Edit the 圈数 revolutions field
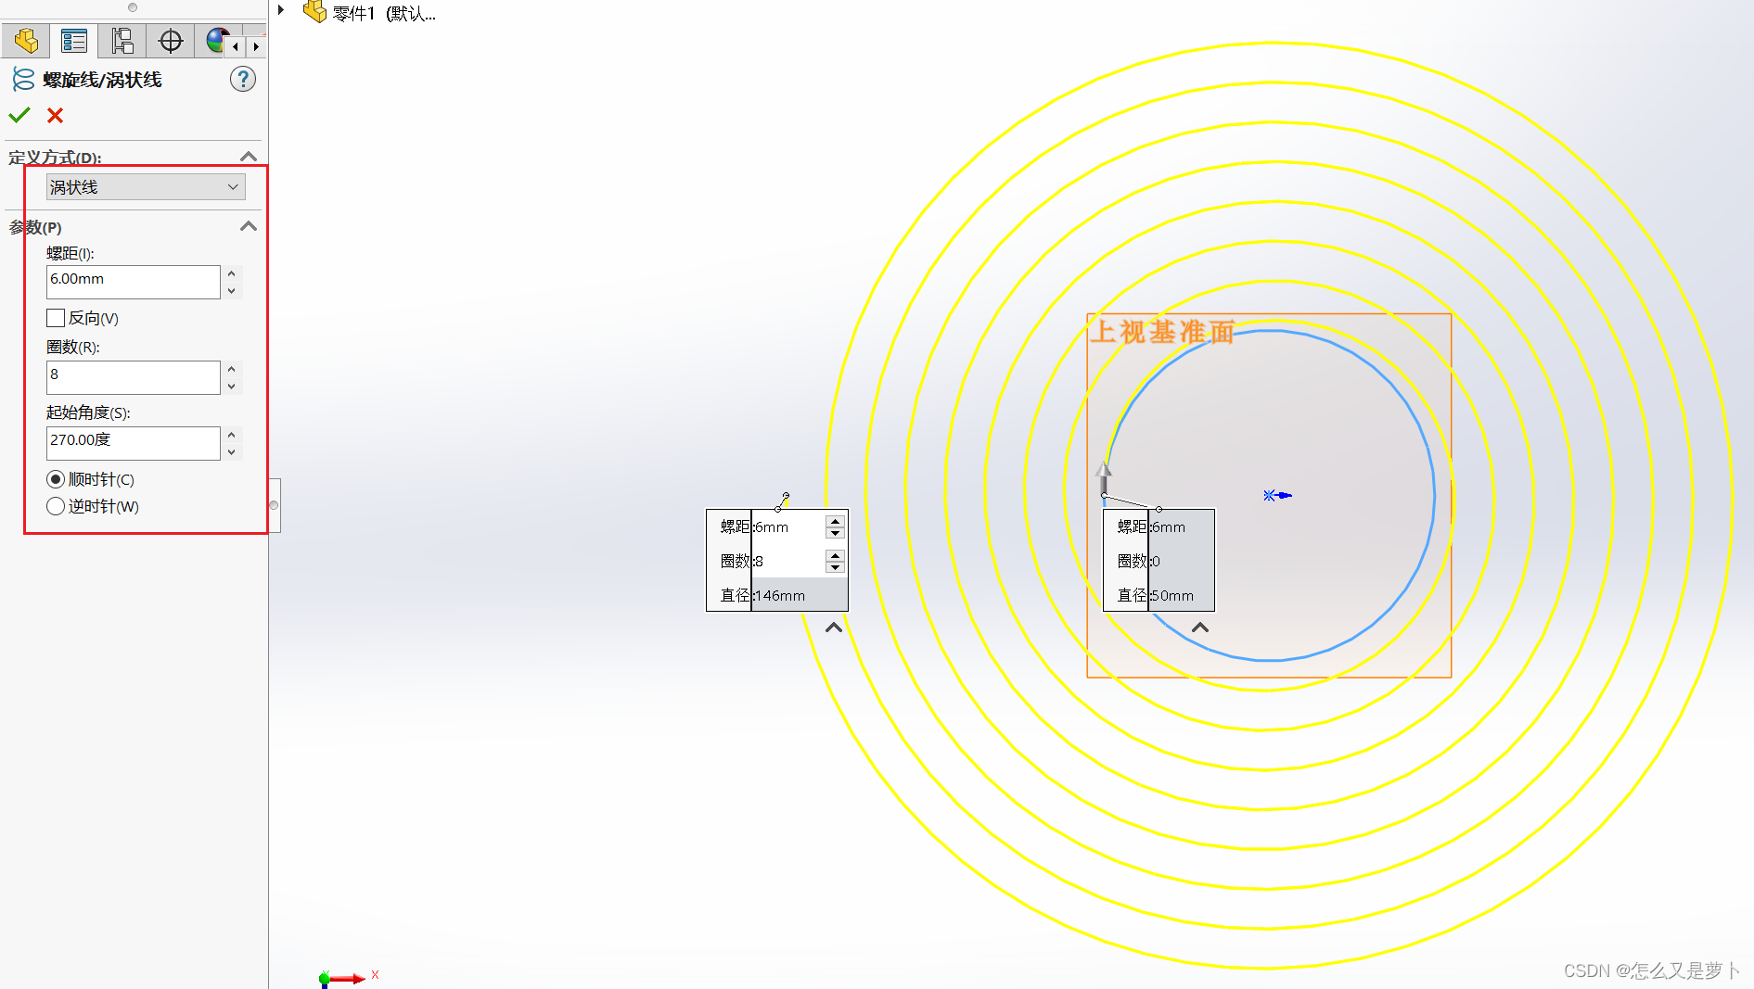This screenshot has width=1754, height=989. 133,377
